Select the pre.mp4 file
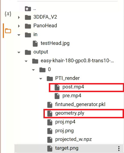This screenshot has height=153, width=124. 72,96
